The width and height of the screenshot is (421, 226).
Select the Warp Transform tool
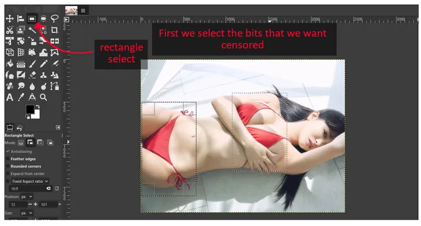pyautogui.click(x=43, y=53)
